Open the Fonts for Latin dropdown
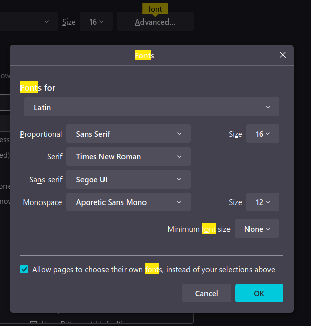 point(152,107)
